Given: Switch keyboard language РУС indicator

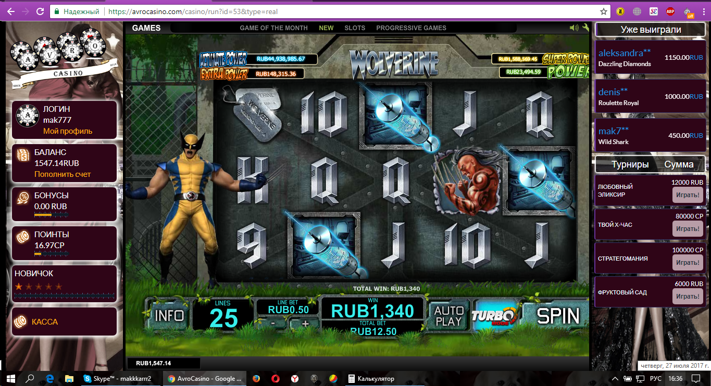Looking at the screenshot, I should tap(656, 379).
